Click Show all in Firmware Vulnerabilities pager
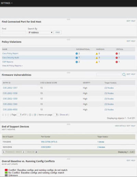 click(64, 115)
